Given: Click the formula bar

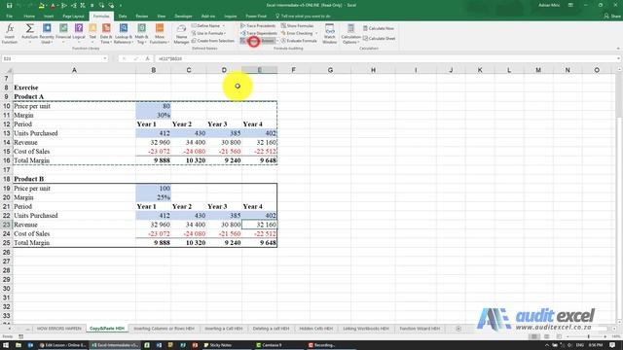Looking at the screenshot, I should point(385,58).
